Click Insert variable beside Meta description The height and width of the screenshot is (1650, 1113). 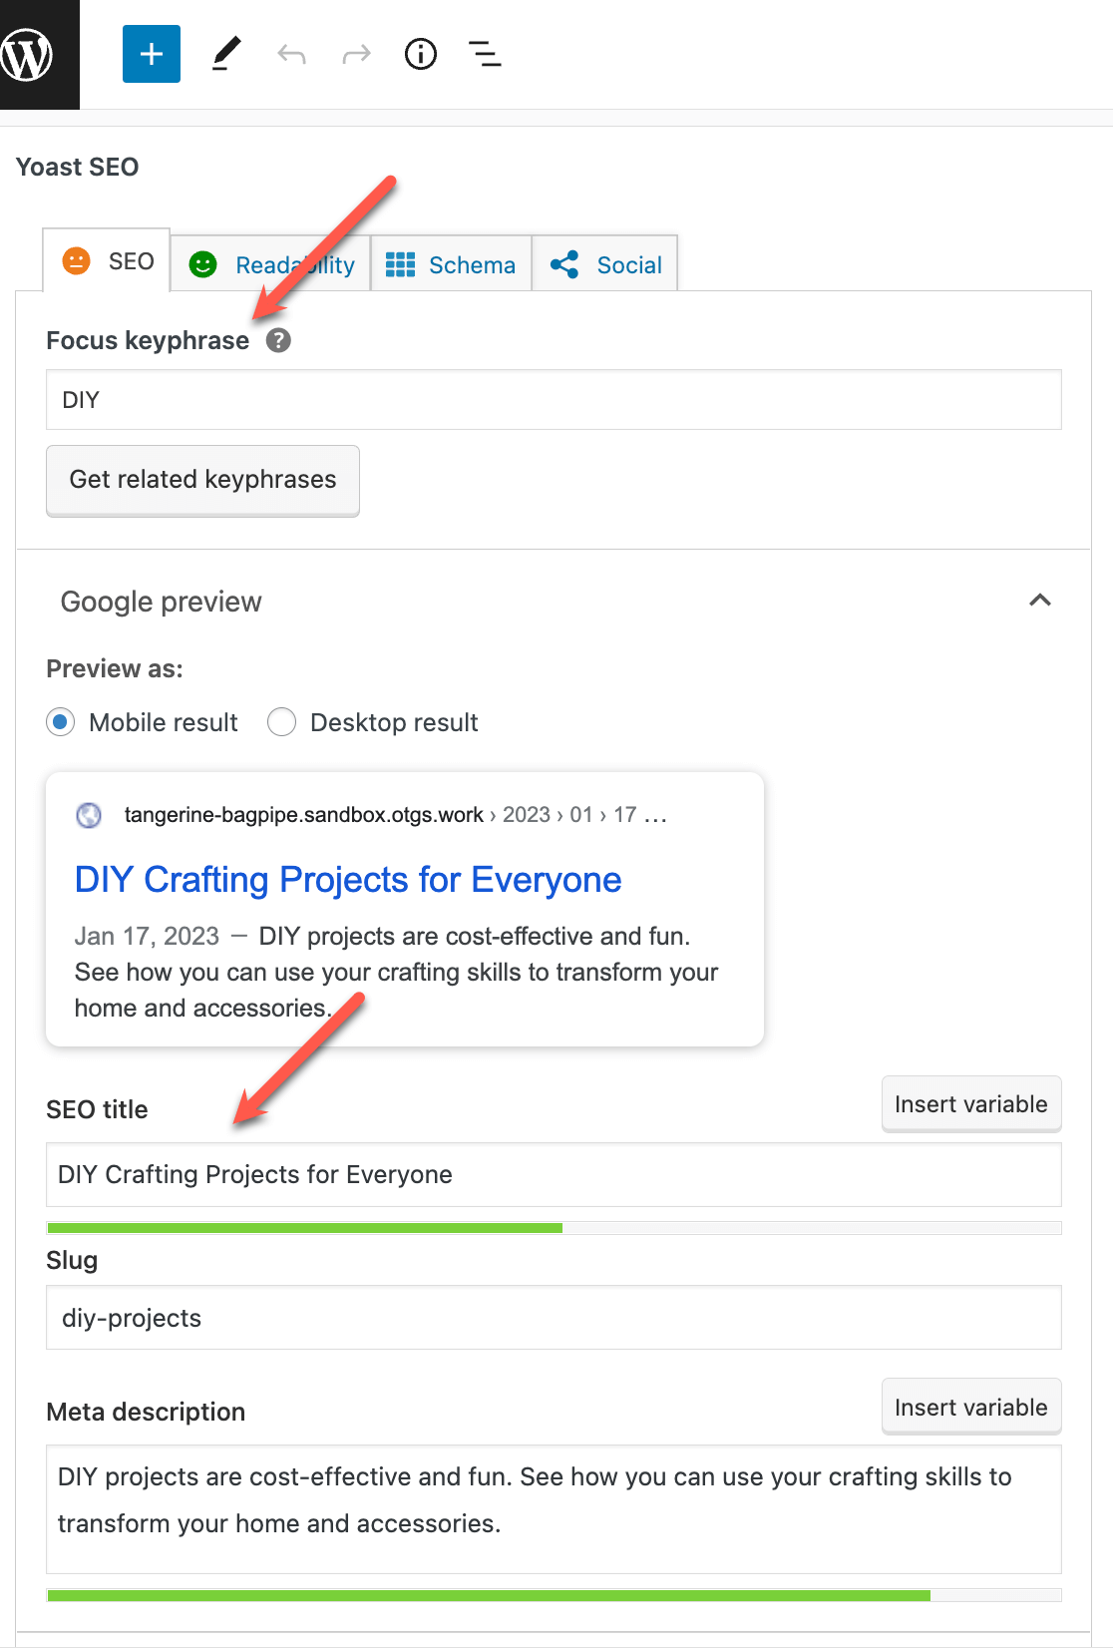pyautogui.click(x=970, y=1408)
